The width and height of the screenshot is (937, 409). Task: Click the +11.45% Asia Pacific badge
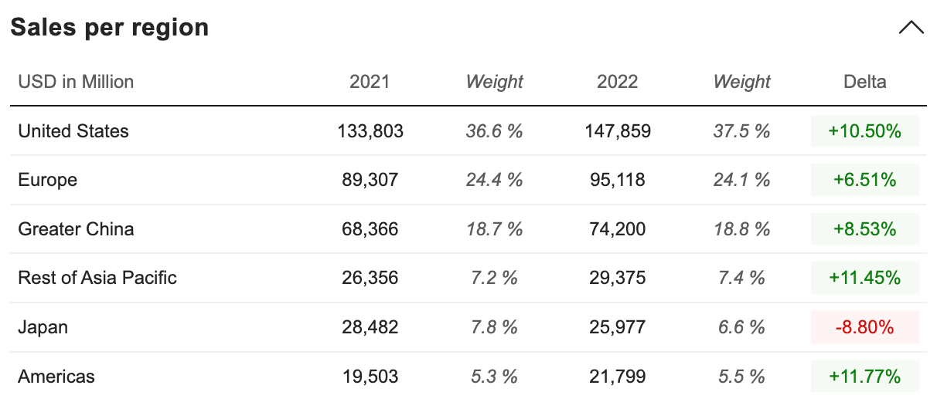click(864, 278)
